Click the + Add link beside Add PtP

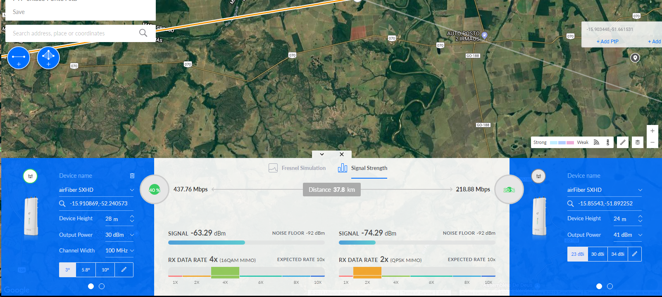[x=655, y=42]
